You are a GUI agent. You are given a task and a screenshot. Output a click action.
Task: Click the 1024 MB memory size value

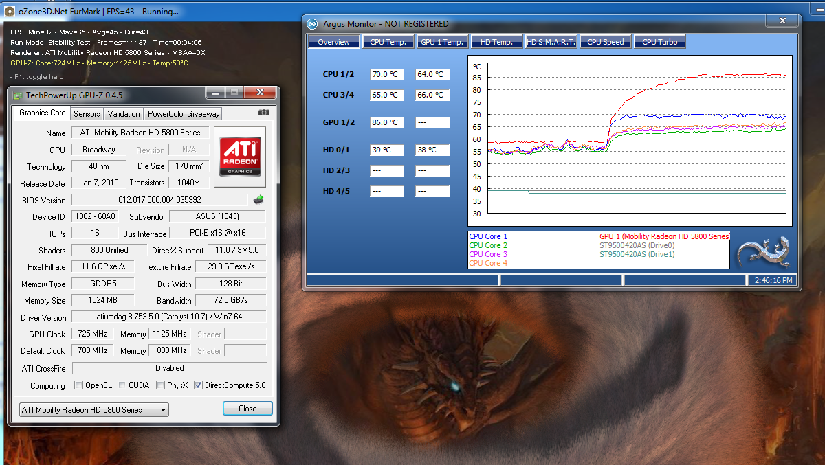pos(102,301)
